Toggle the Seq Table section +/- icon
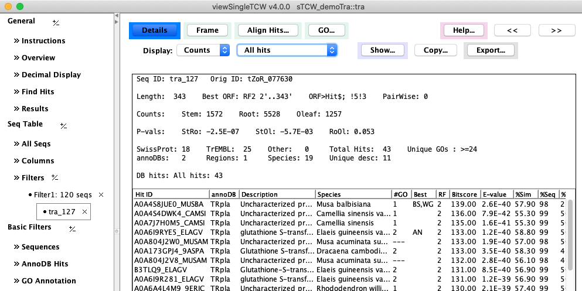Image resolution: width=582 pixels, height=291 pixels. (x=63, y=125)
